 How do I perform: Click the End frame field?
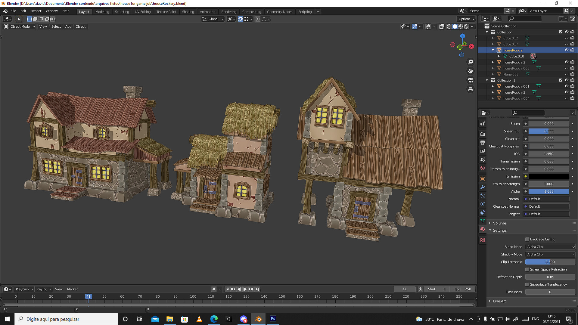coord(463,289)
